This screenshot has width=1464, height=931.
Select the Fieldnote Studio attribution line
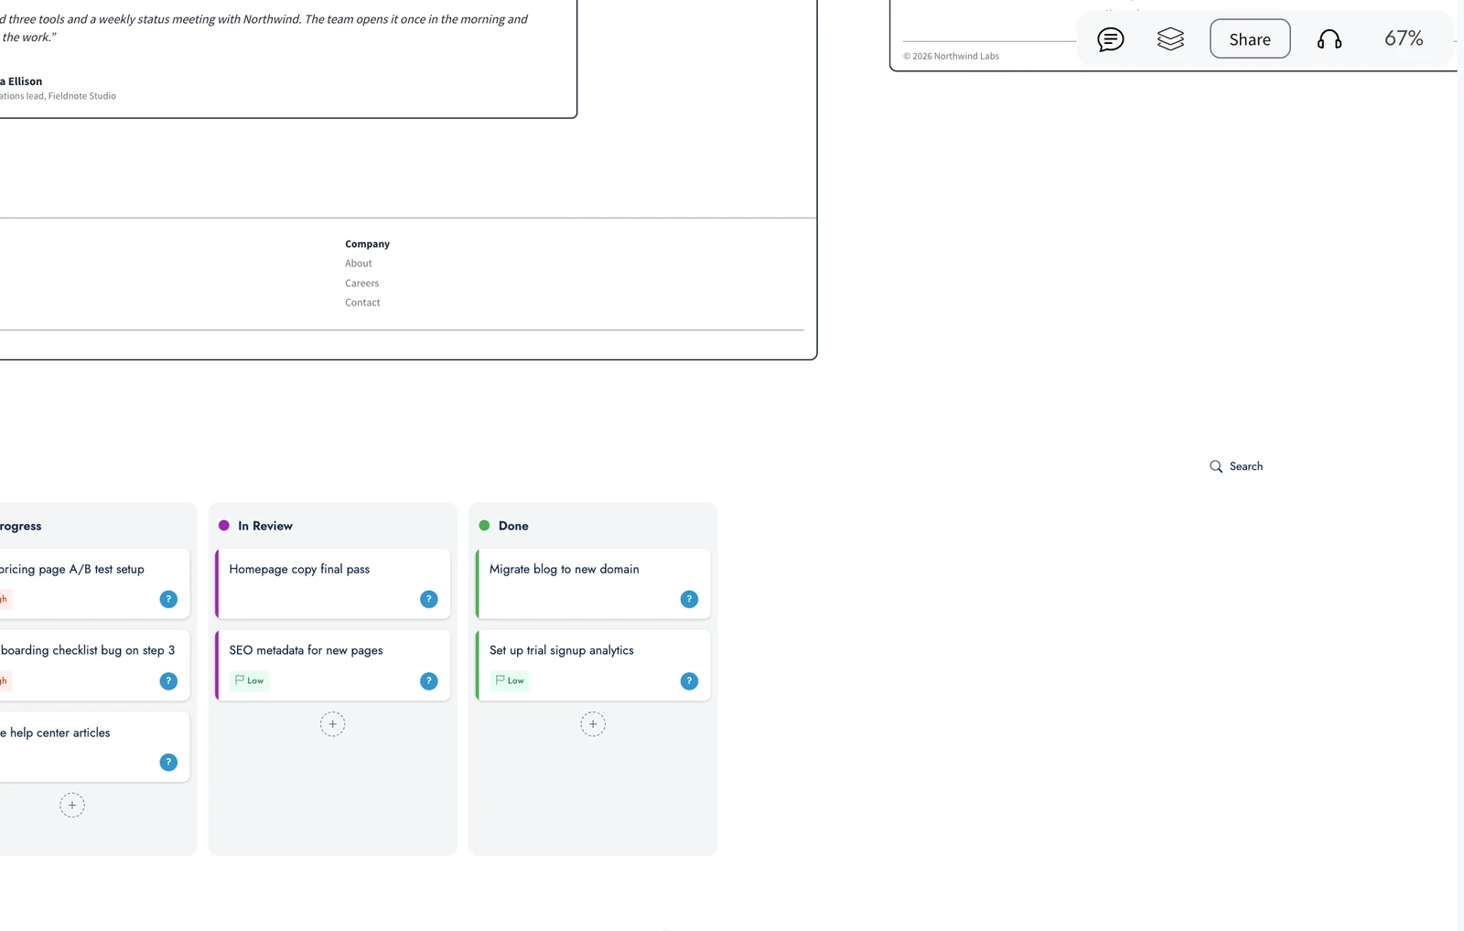pos(58,96)
